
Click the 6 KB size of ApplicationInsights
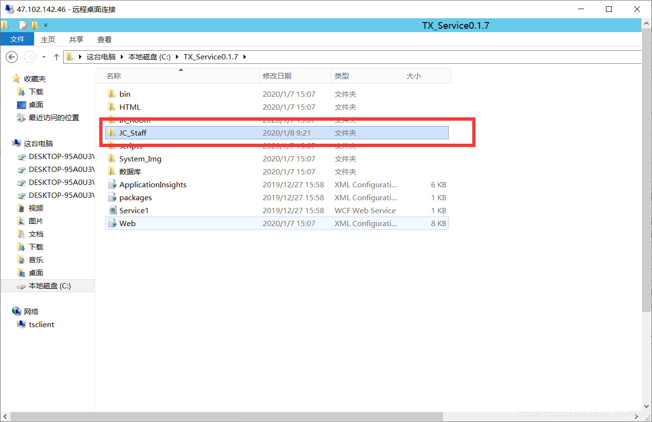[x=438, y=184]
